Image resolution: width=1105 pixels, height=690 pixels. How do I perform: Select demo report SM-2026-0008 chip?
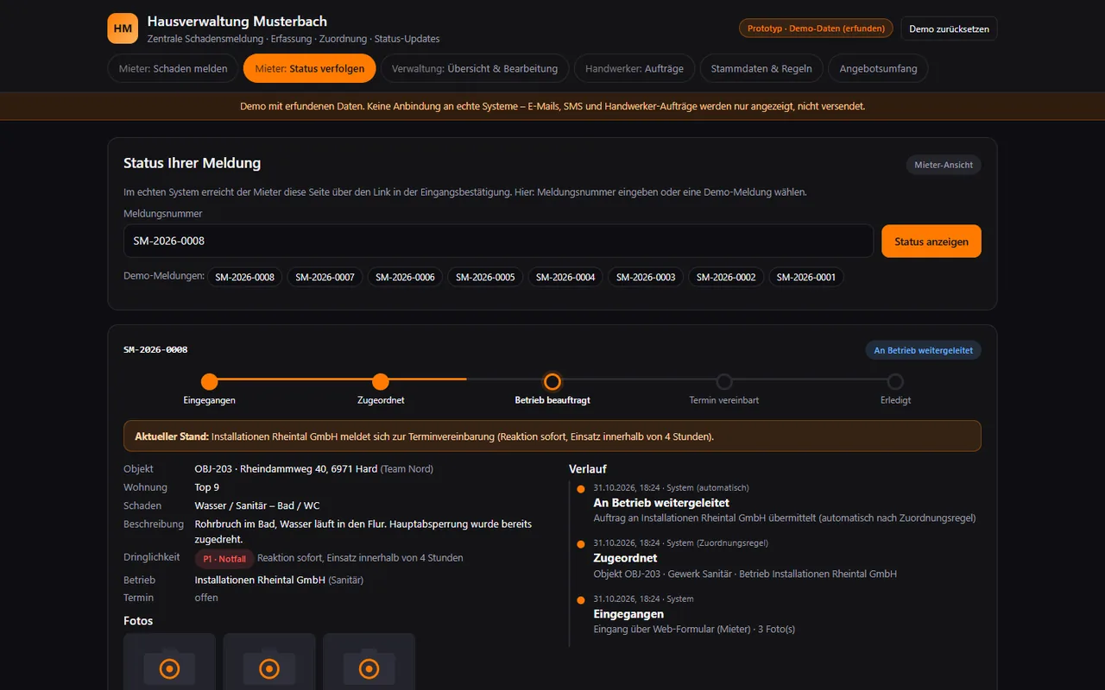point(245,277)
